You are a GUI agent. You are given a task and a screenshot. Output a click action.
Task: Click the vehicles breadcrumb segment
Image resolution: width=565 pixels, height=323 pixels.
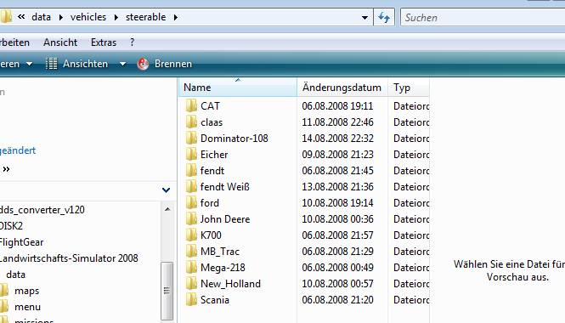pyautogui.click(x=88, y=17)
